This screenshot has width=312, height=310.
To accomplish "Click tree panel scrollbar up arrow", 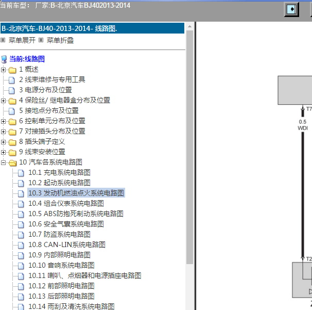I will (x=190, y=26).
